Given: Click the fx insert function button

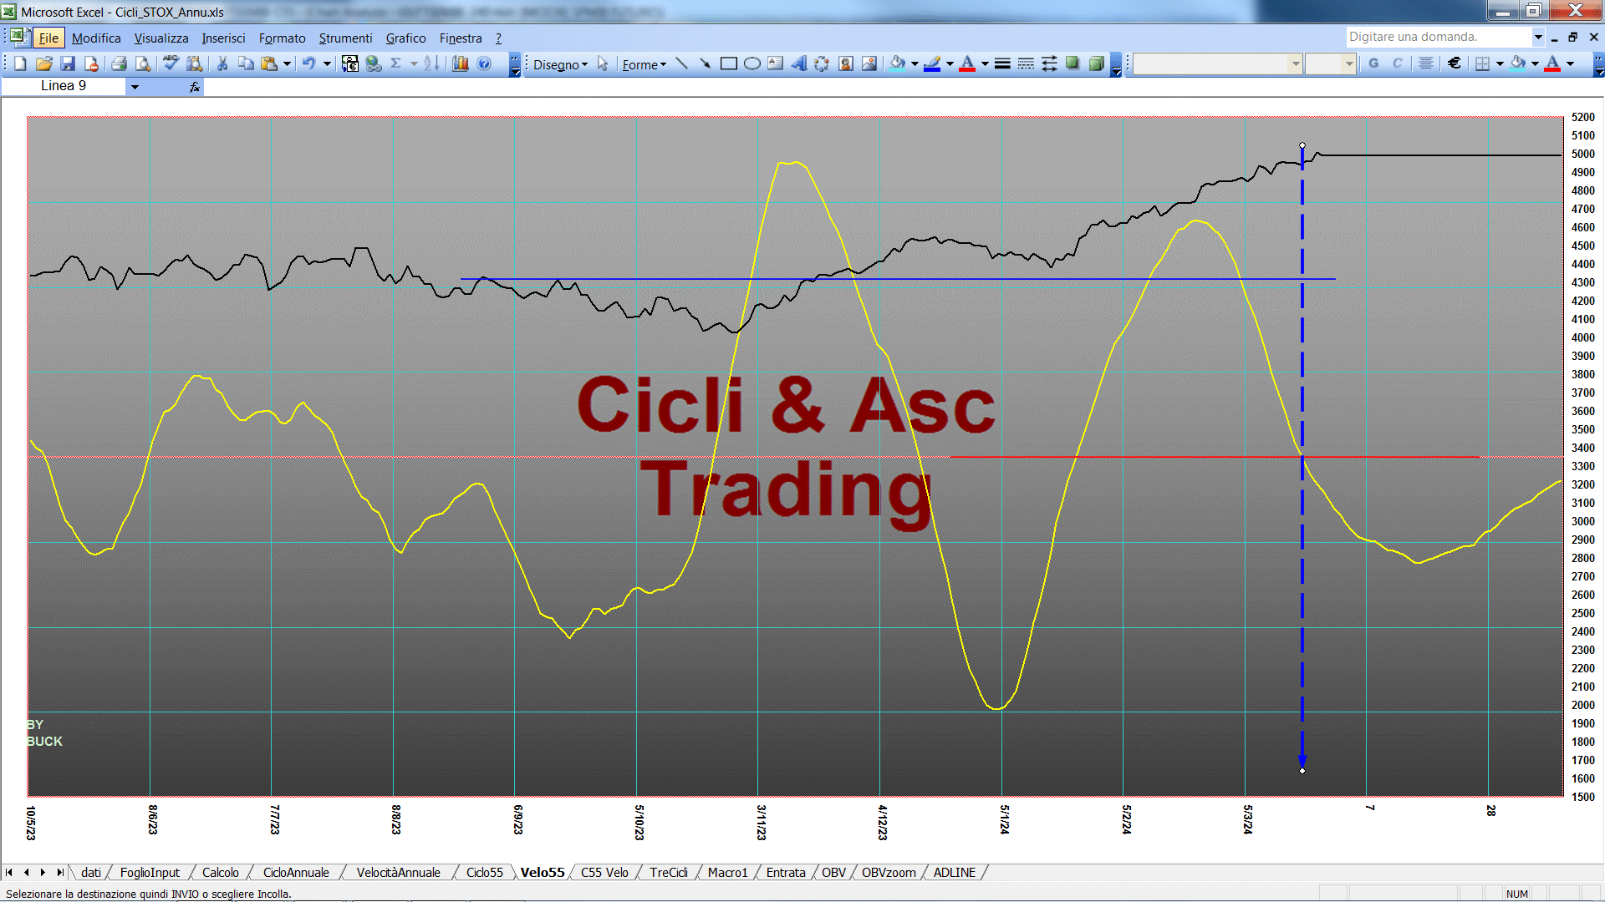Looking at the screenshot, I should [195, 86].
